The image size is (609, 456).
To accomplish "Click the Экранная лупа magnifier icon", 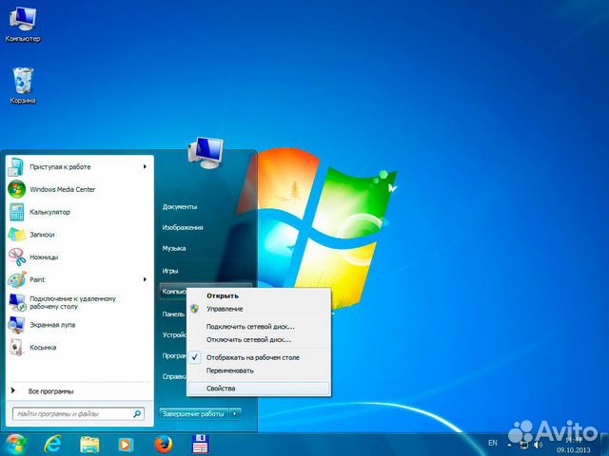I will click(17, 325).
